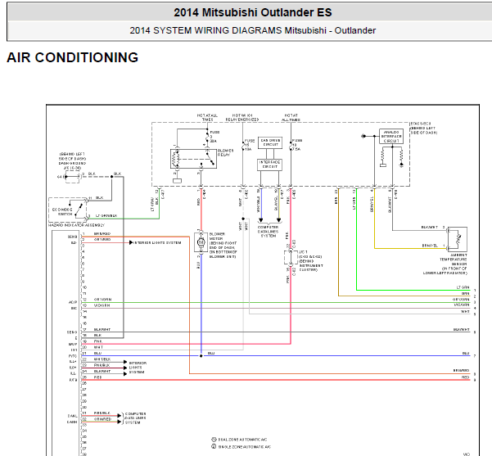Click the 'HAZARD INDICATOR ASSEMBLY' label
Screen dimensions: 492x456
76,225
